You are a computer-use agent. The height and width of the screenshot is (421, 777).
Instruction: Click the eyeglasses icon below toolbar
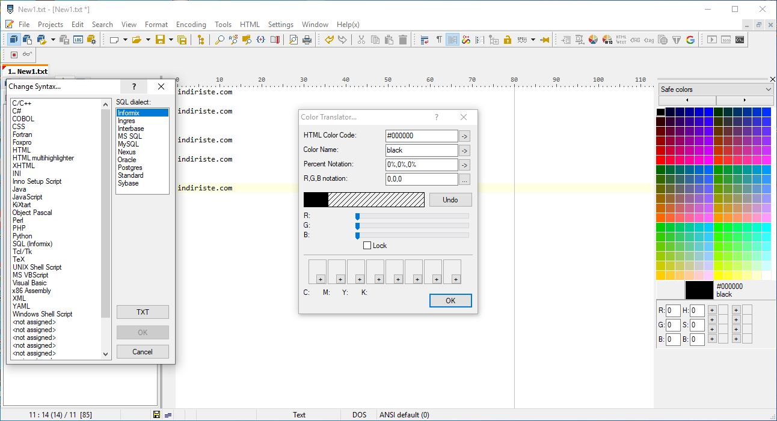28,55
